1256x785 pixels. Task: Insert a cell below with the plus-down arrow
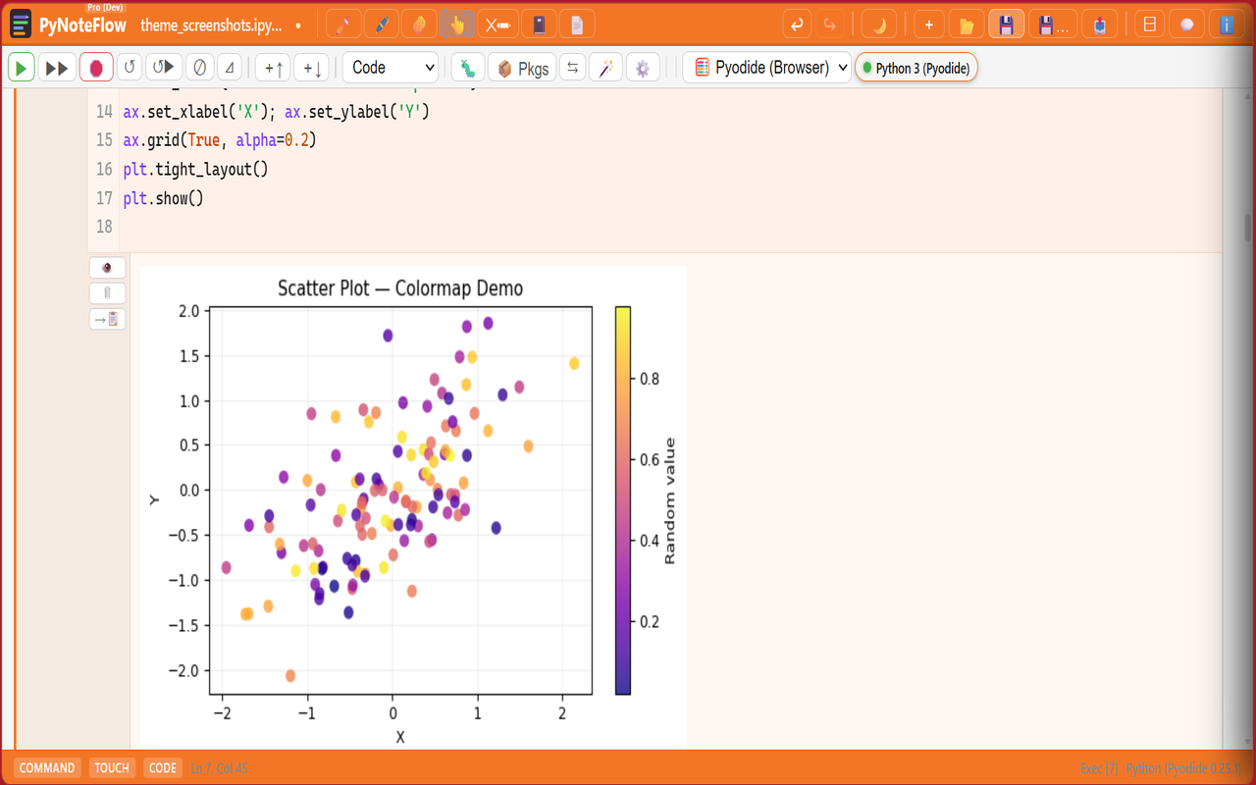(x=311, y=68)
